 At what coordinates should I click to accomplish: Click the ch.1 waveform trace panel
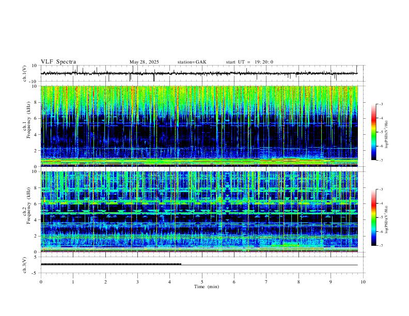pos(203,73)
